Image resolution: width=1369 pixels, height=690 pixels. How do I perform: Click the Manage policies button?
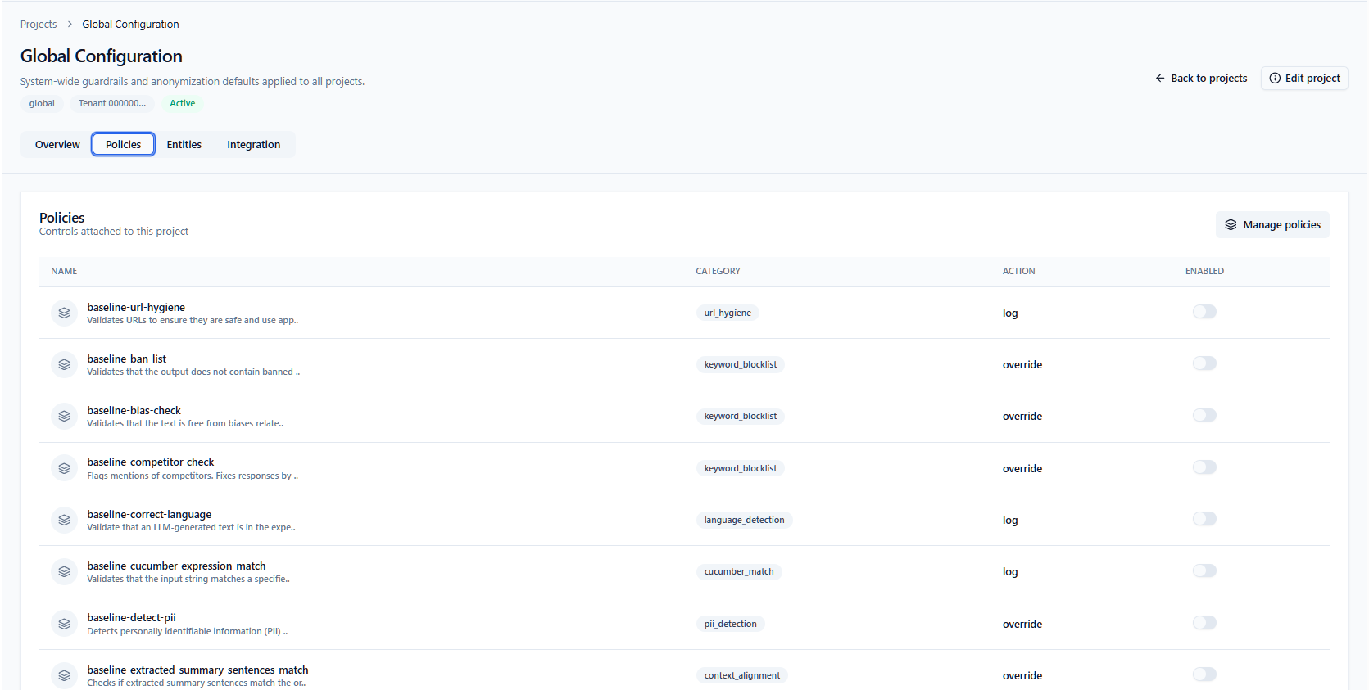1272,225
